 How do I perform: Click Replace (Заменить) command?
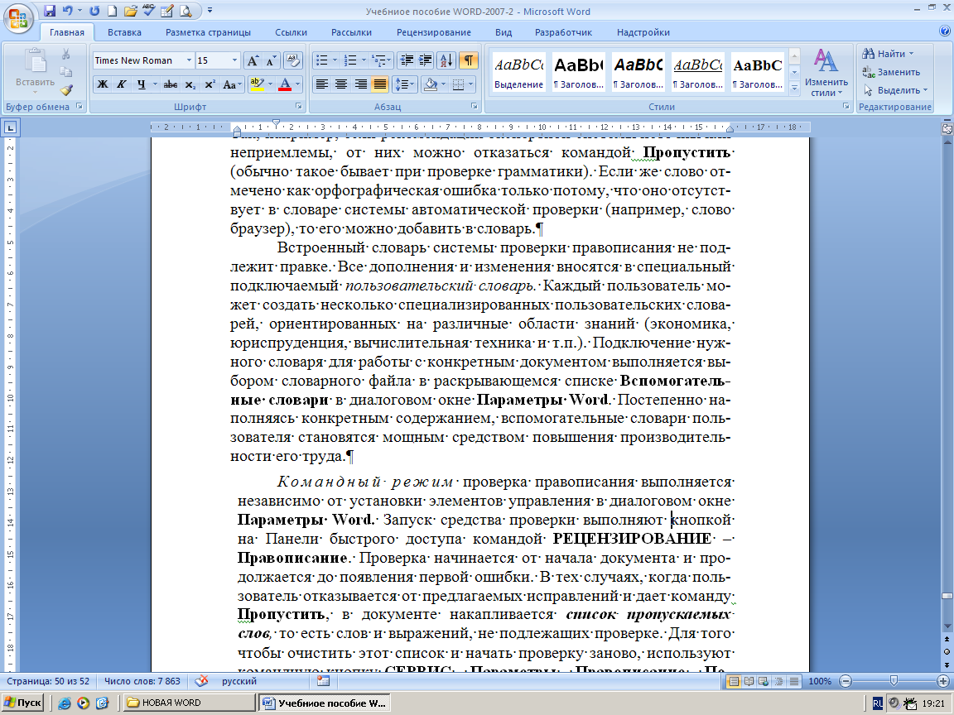(891, 72)
